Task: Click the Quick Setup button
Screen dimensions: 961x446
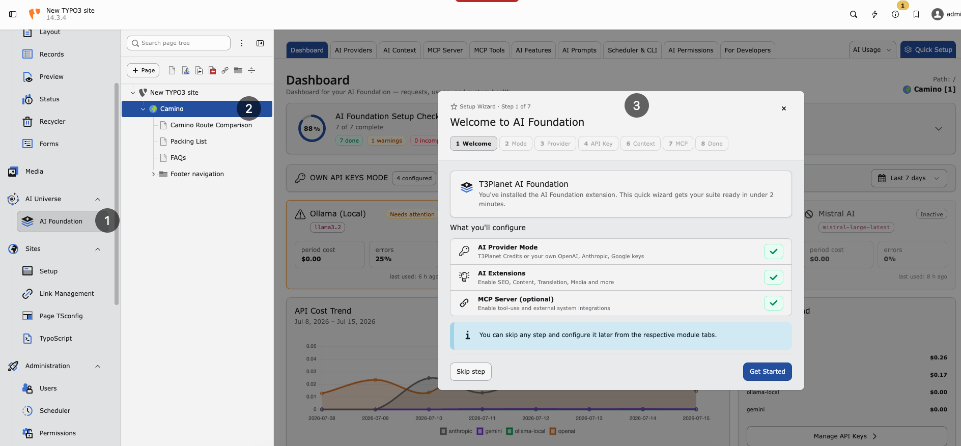Action: click(x=928, y=50)
